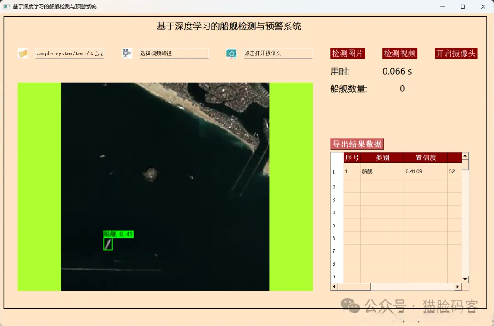
Task: Click the detected ship bounding box
Action: point(108,244)
